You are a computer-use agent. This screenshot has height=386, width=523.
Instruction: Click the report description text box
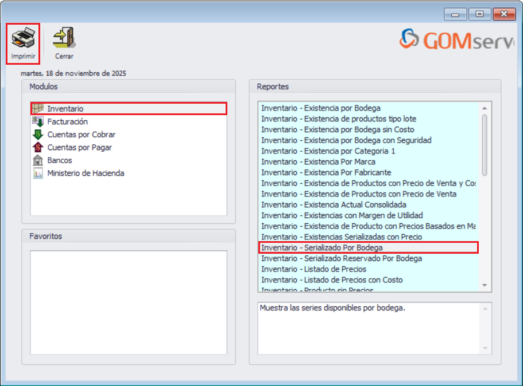[x=367, y=326]
